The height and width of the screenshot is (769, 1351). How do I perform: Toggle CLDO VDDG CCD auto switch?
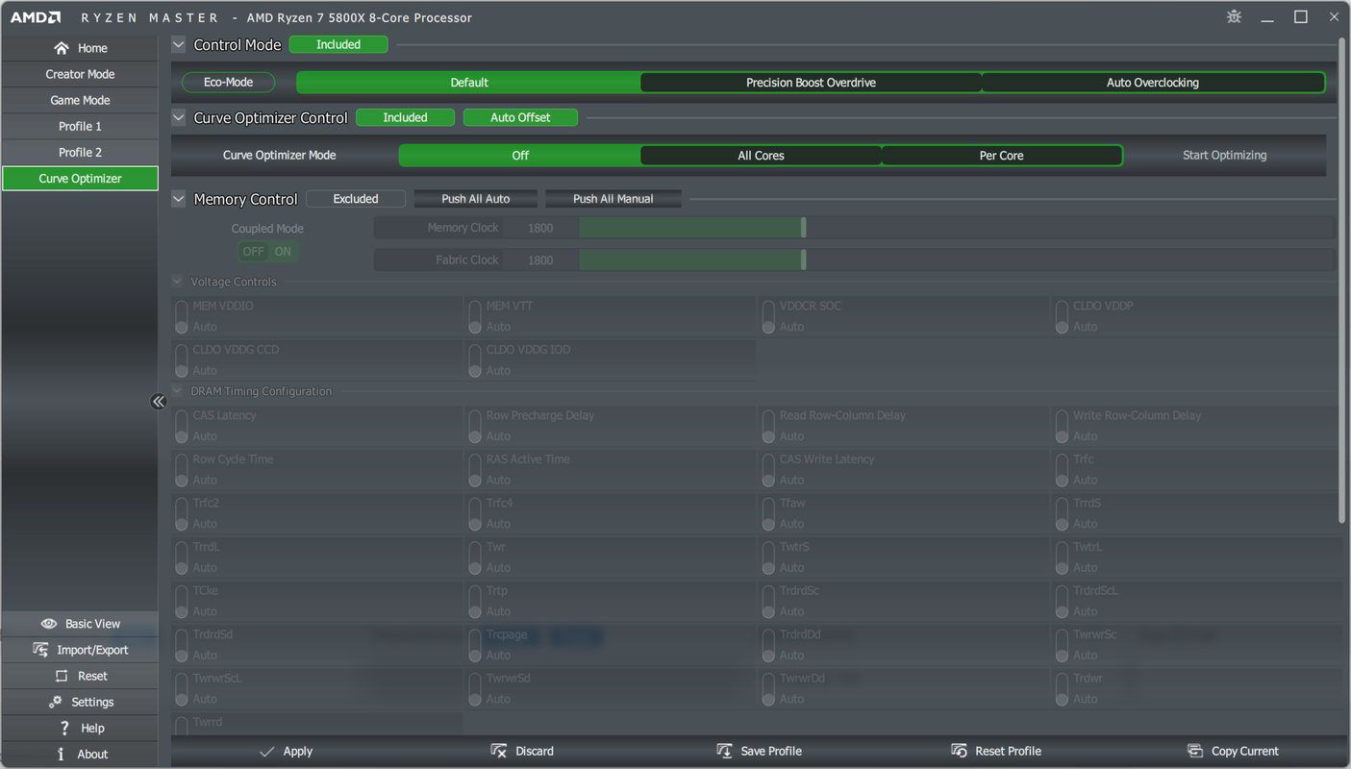click(x=182, y=360)
